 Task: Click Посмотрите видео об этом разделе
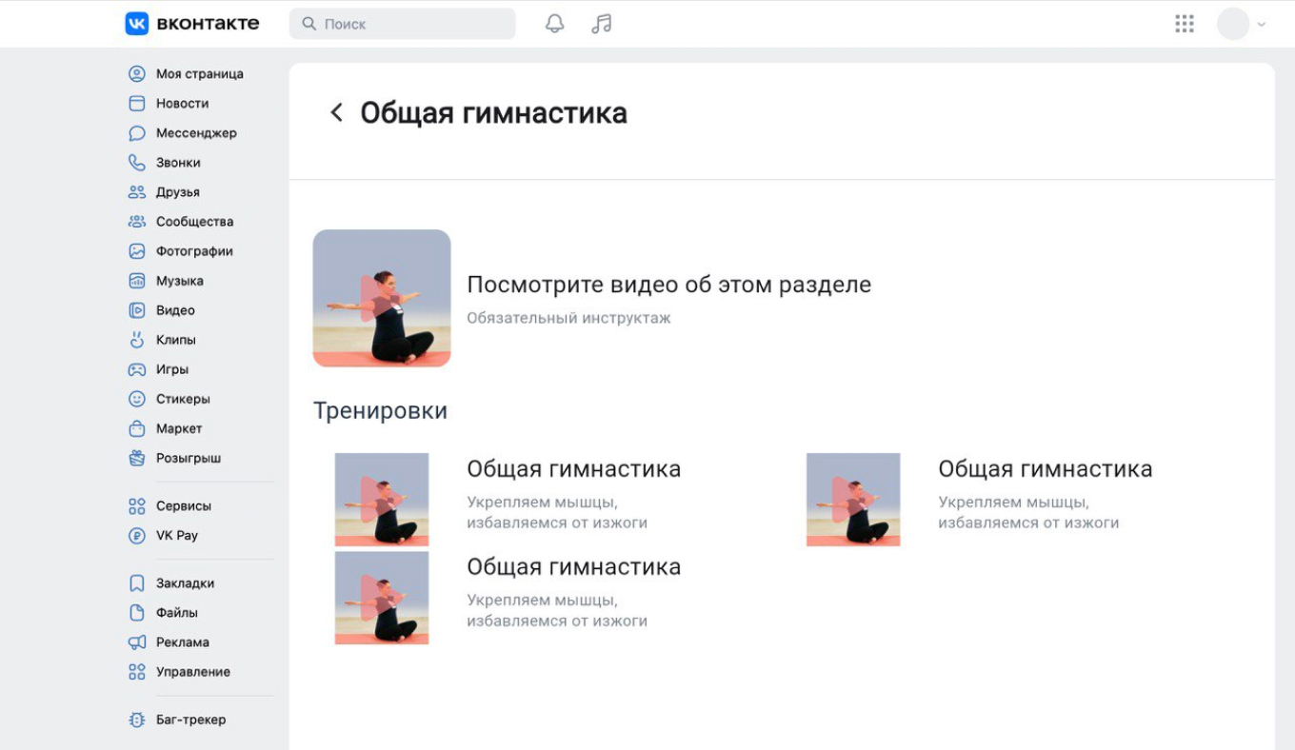coord(668,284)
